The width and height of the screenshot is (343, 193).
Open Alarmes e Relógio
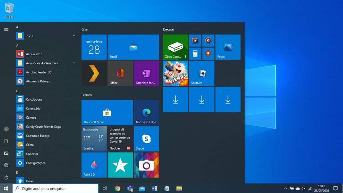click(x=46, y=81)
